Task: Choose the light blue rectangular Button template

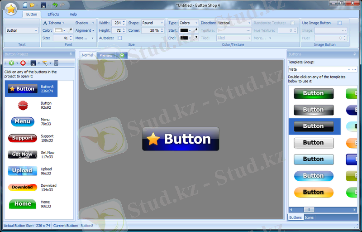Action: 314,159
